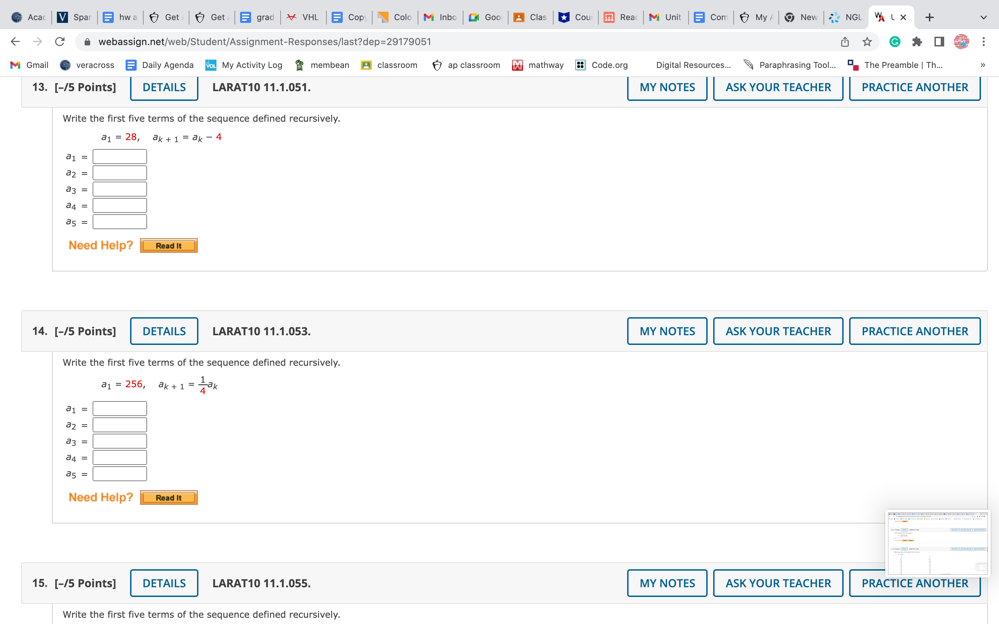
Task: Expand DETAILS for question 14
Action: point(164,331)
